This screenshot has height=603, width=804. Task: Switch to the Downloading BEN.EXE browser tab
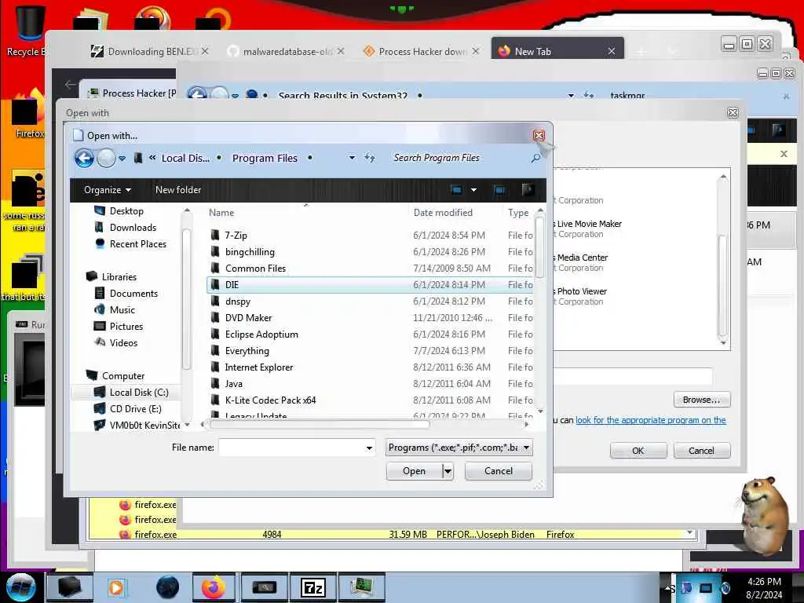[148, 51]
